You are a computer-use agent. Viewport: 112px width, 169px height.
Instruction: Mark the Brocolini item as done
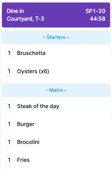[x=56, y=142]
